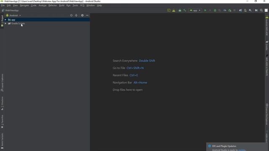Click the Sync Project with Gradle icon
The height and width of the screenshot is (151, 269).
[x=240, y=10]
